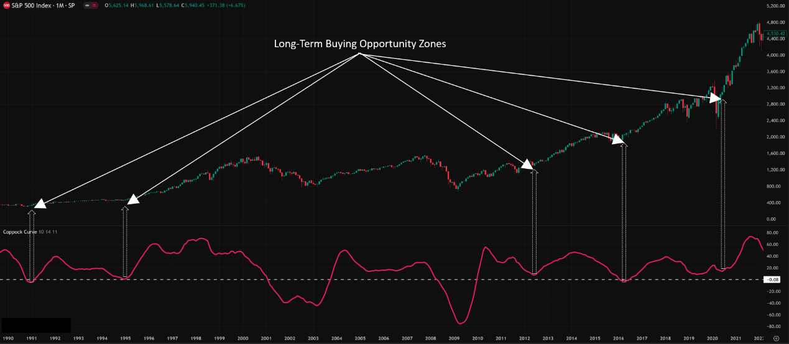Click the -0.08 value label on indicator axis

click(x=773, y=280)
